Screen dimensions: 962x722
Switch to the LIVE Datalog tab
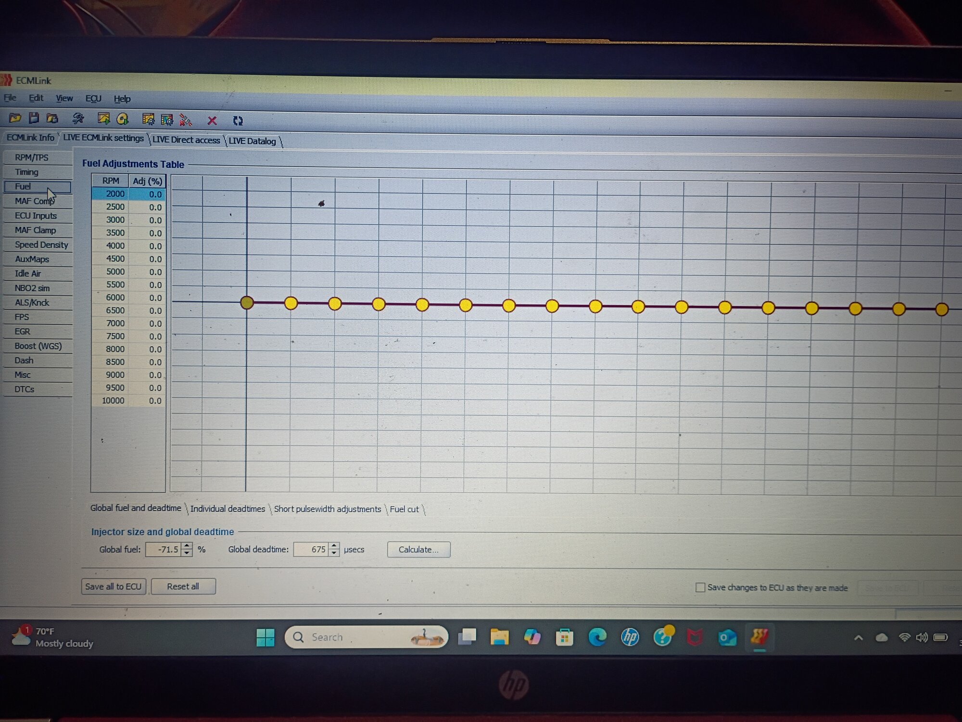click(x=252, y=141)
